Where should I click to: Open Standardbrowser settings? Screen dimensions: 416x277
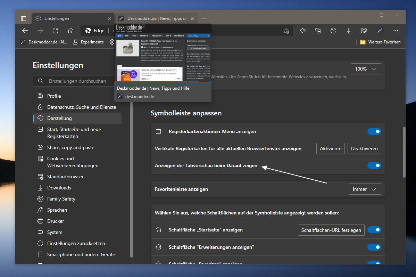click(77, 177)
